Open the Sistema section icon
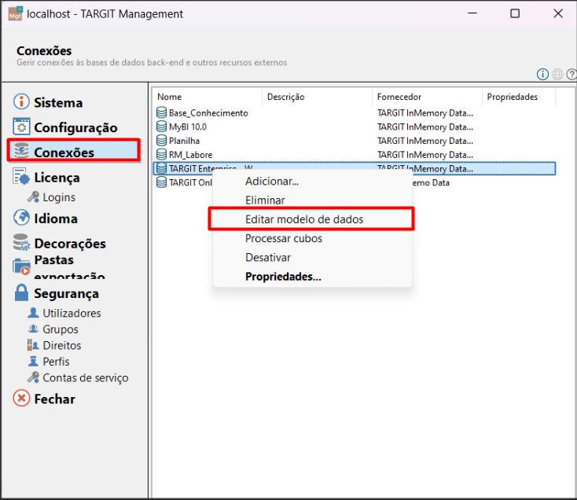 coord(21,102)
